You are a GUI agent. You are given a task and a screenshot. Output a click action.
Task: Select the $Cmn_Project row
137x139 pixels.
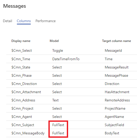click(x=72, y=108)
